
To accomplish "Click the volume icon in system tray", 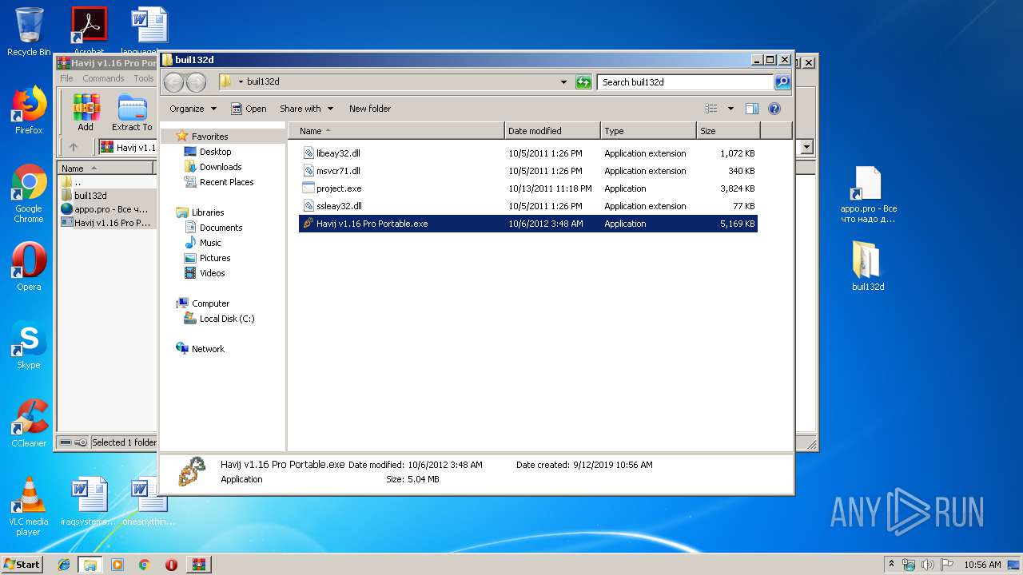I will point(926,565).
